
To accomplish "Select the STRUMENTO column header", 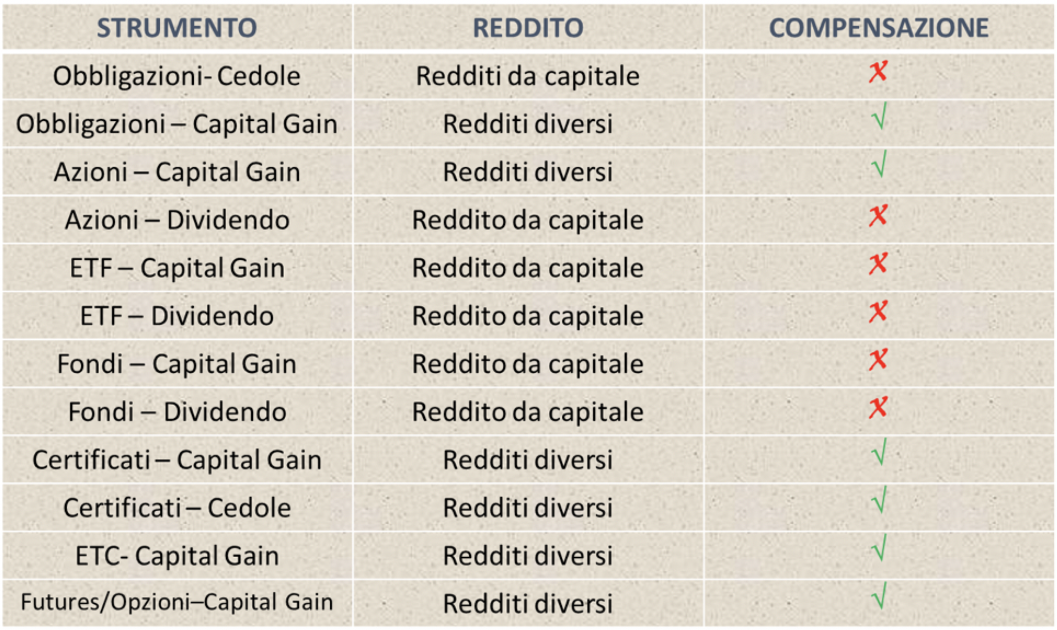I will click(177, 27).
